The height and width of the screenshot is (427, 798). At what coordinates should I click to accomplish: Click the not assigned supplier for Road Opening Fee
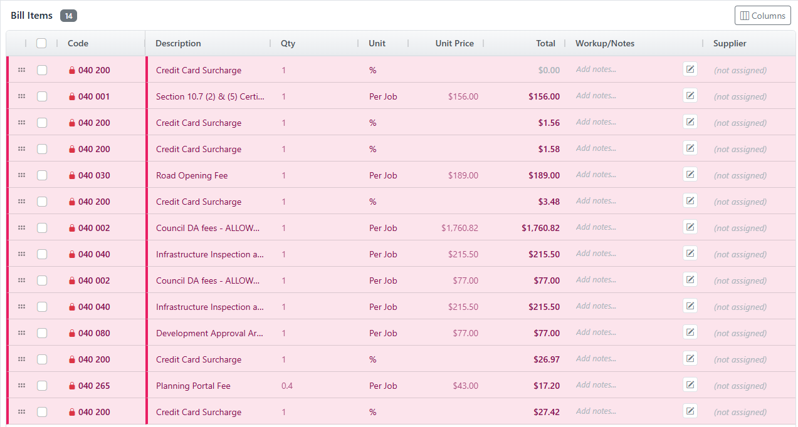(740, 175)
